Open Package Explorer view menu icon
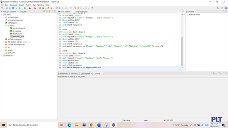This screenshot has height=128, width=228. tap(50, 11)
